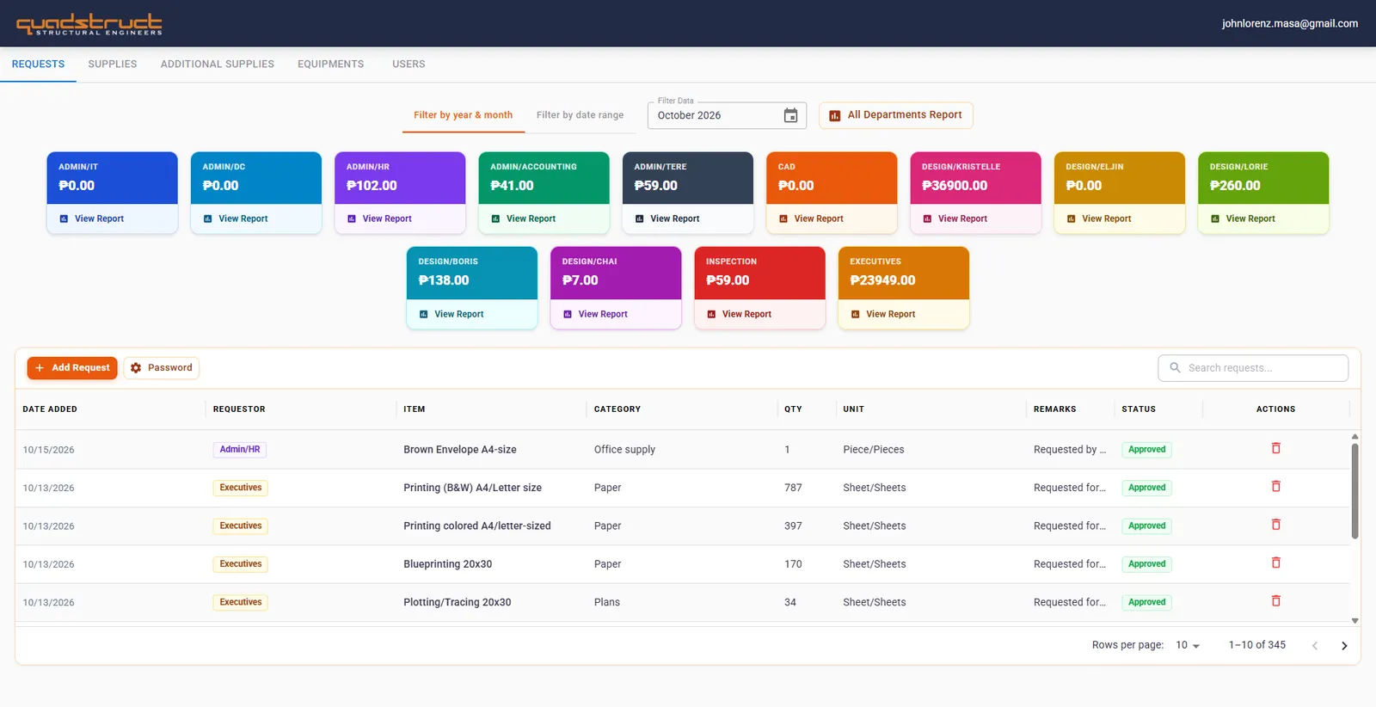The height and width of the screenshot is (707, 1376).
Task: View Report for INSPECTION
Action: (759, 315)
